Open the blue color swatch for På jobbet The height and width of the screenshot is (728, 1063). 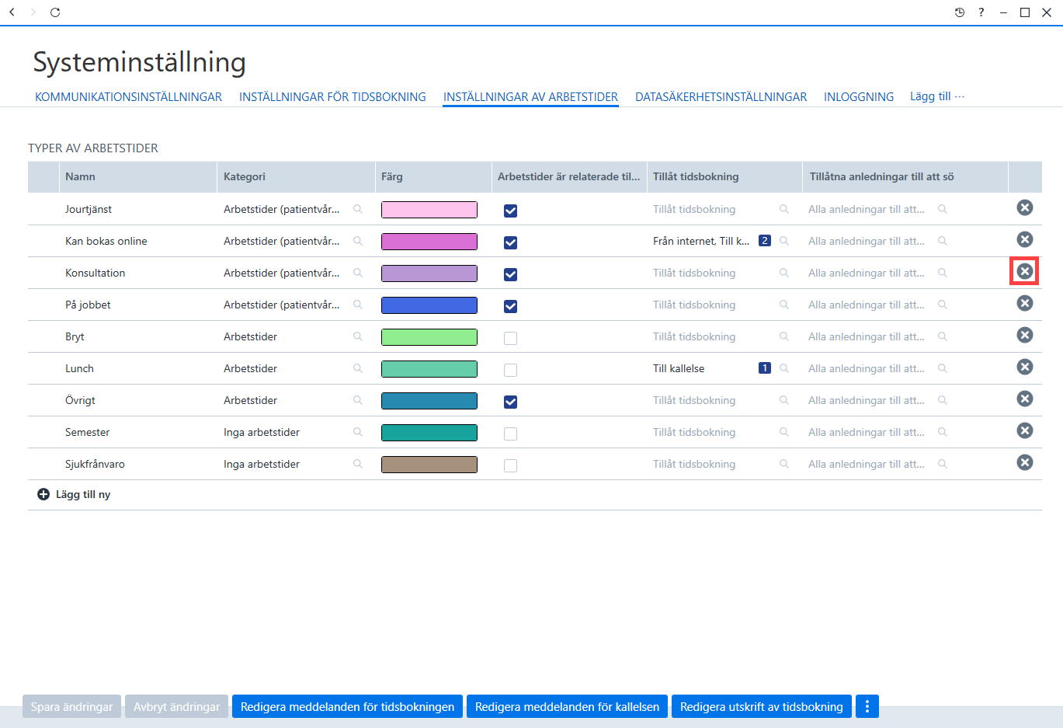pyautogui.click(x=429, y=305)
